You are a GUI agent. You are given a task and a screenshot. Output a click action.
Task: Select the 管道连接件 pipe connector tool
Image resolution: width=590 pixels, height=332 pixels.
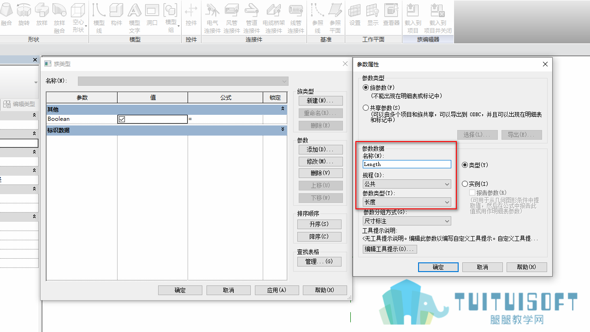[x=252, y=18]
